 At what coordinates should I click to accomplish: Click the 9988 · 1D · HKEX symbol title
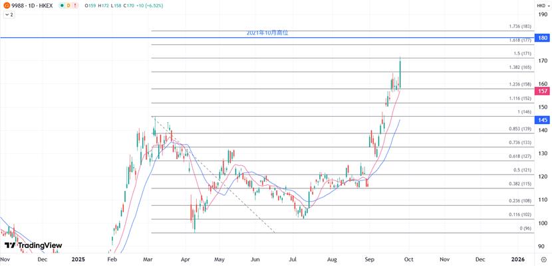(32, 5)
